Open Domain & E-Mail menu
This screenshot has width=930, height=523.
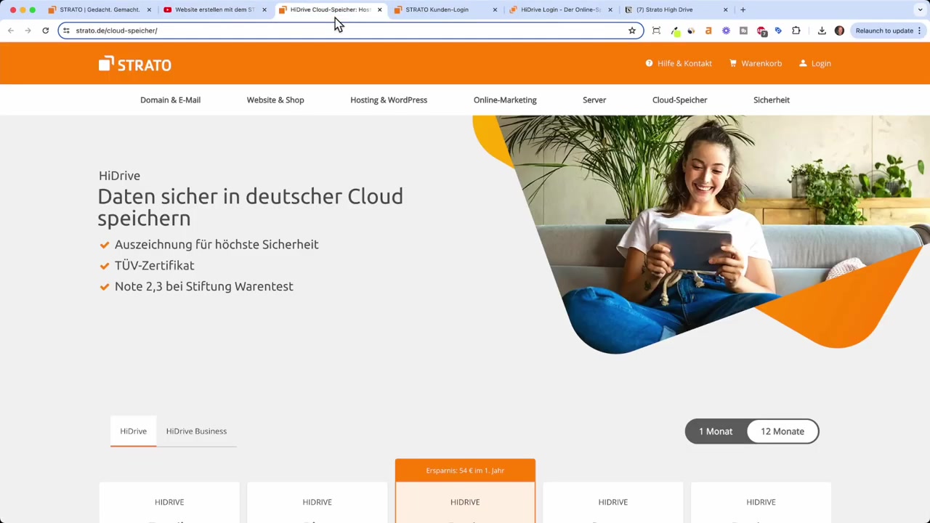[170, 100]
